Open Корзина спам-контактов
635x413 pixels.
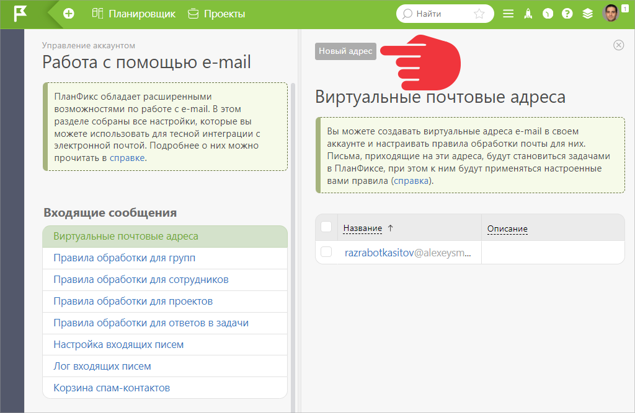(165, 388)
